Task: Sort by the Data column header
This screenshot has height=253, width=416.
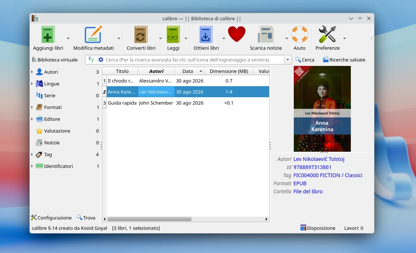Action: tap(190, 71)
